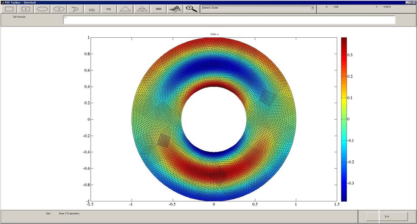
Task: Select the Draw Rectangle tool
Action: (x=9, y=9)
